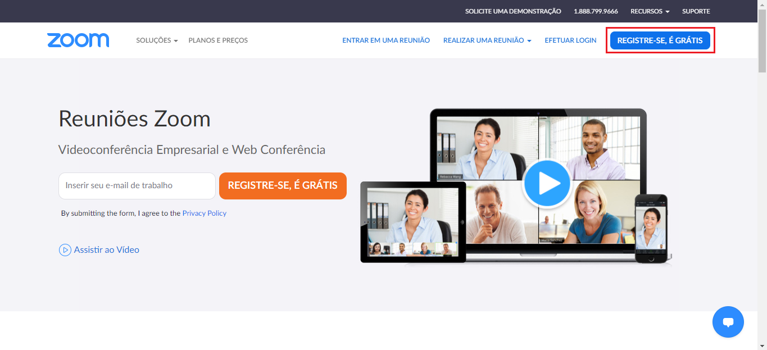Click the Zoom logo

tap(78, 40)
